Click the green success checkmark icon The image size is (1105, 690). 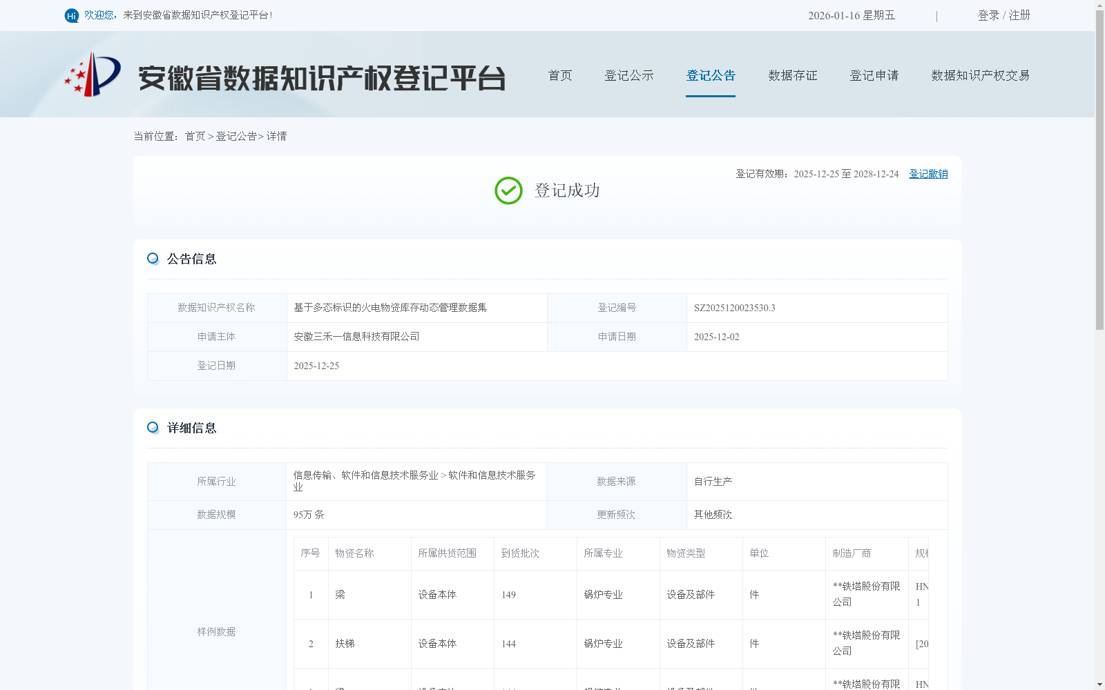tap(508, 191)
